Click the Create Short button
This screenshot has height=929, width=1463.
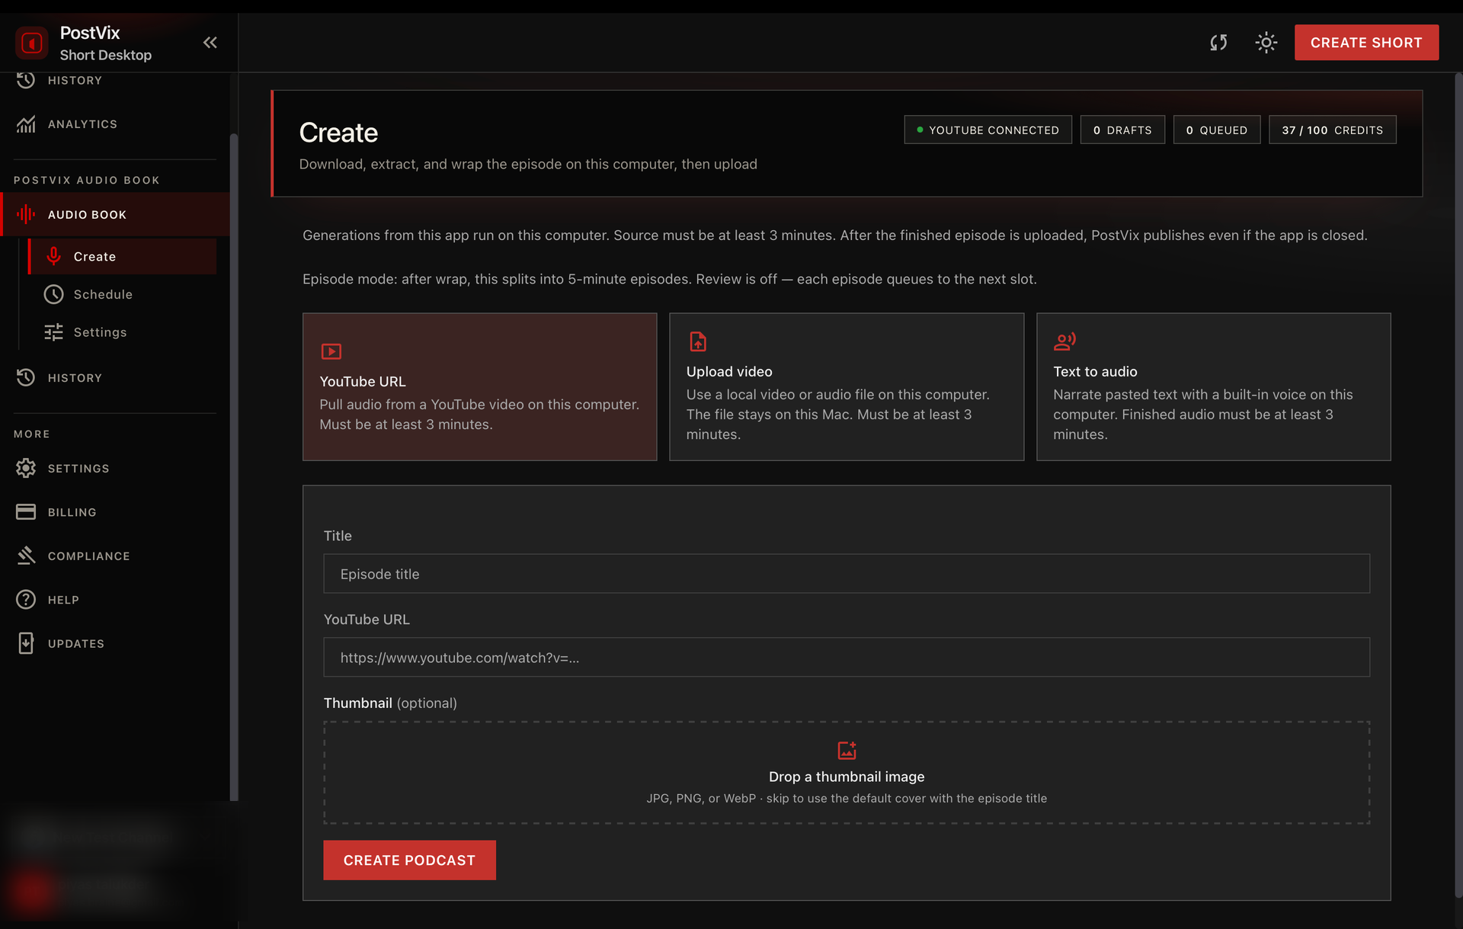click(x=1366, y=43)
